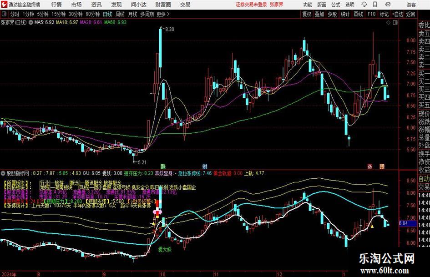The image size is (430, 277).
Task: Click the 游客 user account button
Action: point(411,5)
